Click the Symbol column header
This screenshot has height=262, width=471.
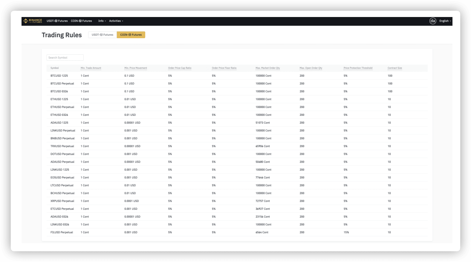[55, 68]
